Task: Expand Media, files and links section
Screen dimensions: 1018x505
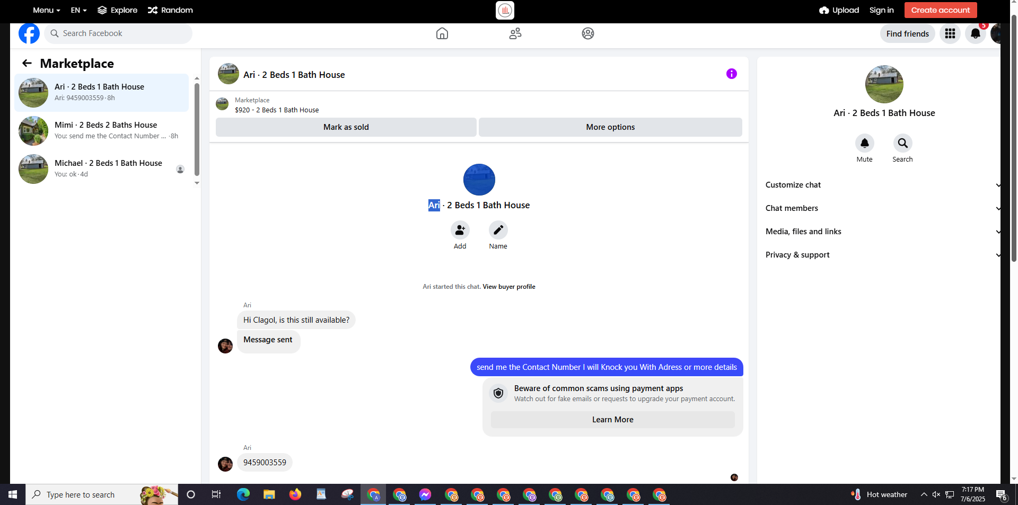Action: tap(882, 232)
